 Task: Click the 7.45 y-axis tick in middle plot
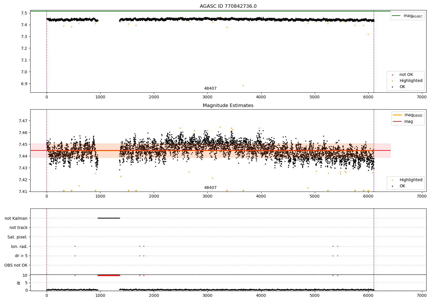(x=23, y=144)
